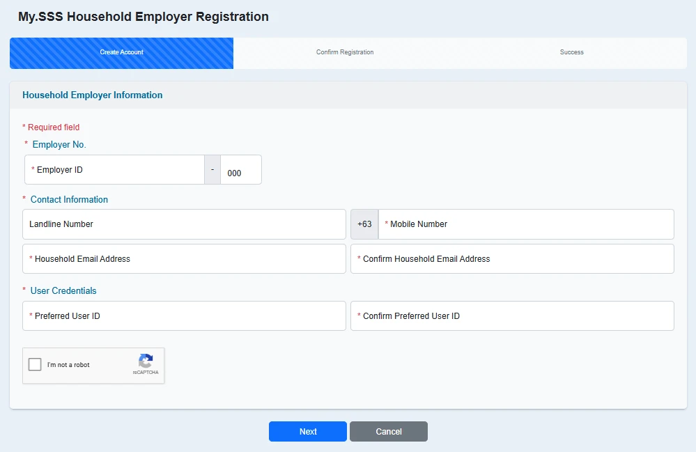Select the Household Email Address field
This screenshot has width=696, height=452.
[x=184, y=258]
